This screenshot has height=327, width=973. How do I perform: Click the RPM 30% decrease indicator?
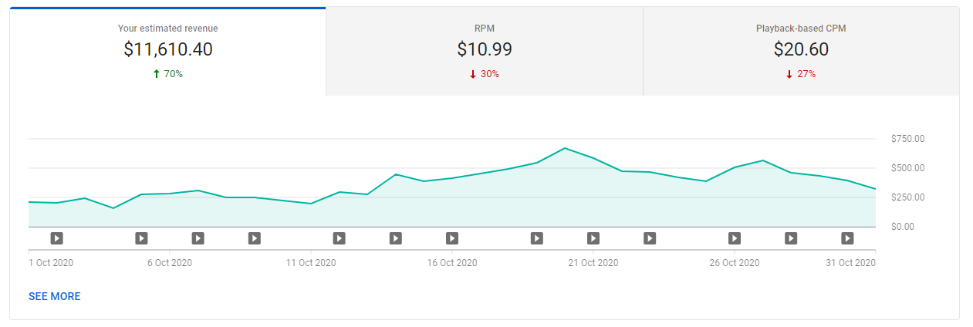pyautogui.click(x=485, y=74)
